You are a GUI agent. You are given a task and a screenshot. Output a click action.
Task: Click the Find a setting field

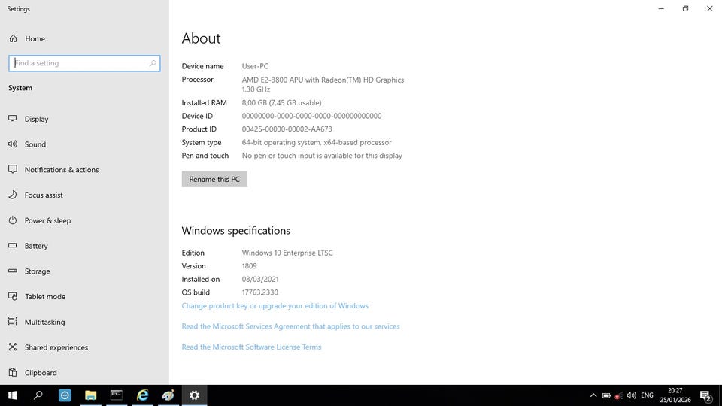(84, 63)
